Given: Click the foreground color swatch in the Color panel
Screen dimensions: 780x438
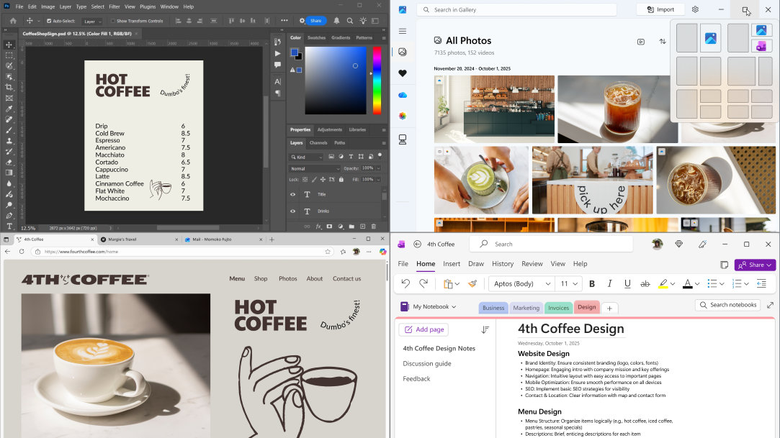Looking at the screenshot, I should 295,53.
